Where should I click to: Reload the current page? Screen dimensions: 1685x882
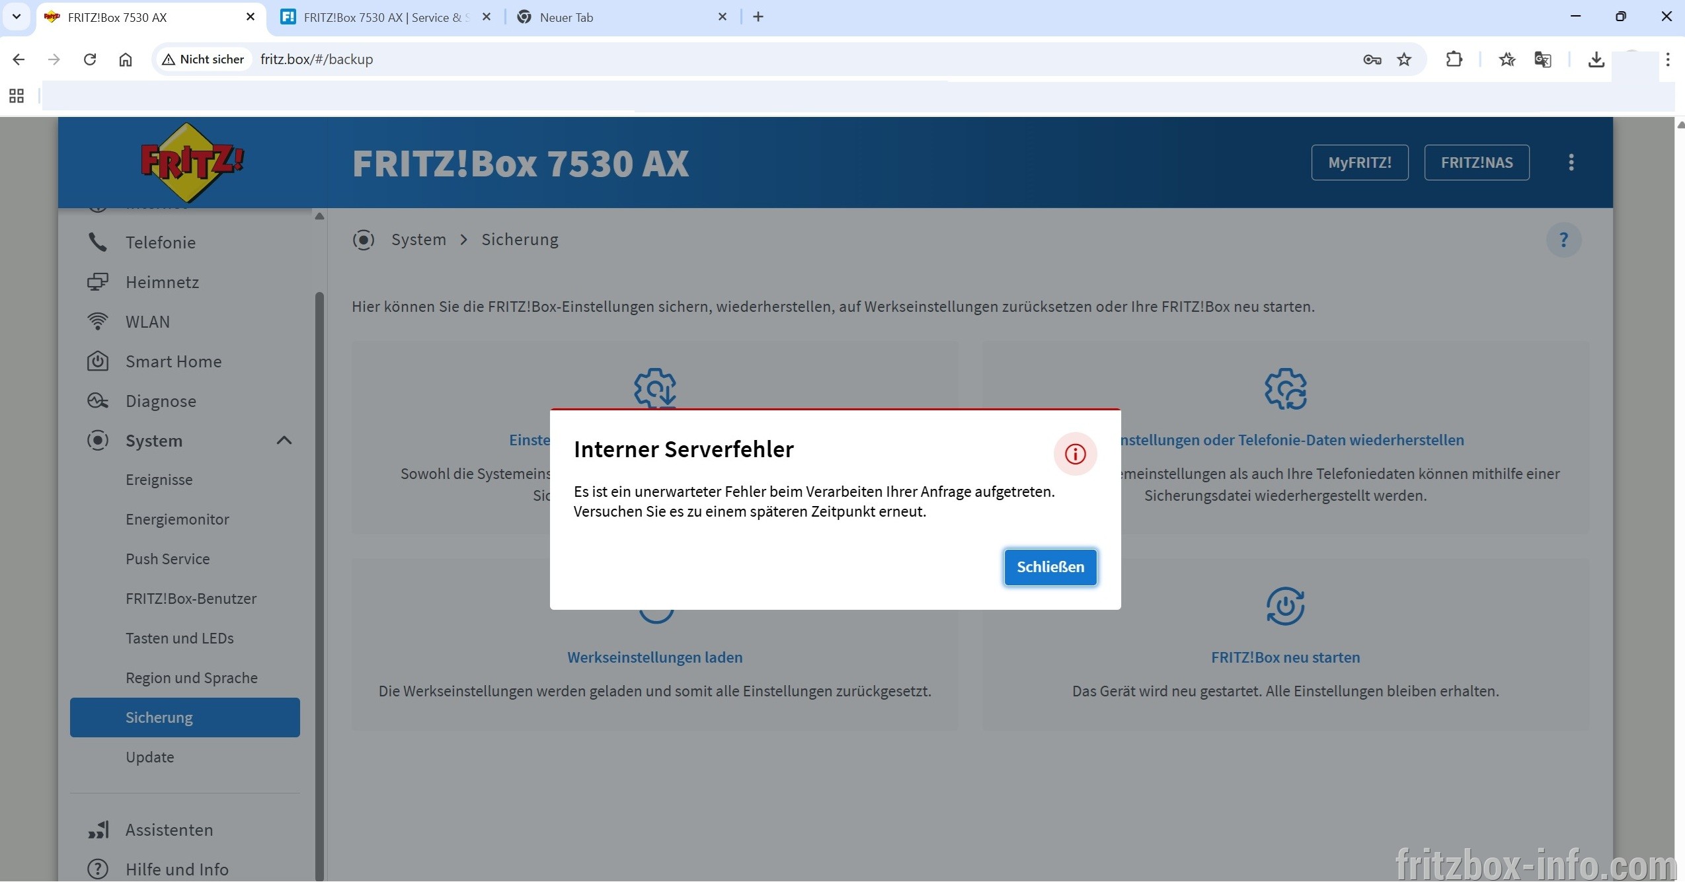tap(90, 59)
